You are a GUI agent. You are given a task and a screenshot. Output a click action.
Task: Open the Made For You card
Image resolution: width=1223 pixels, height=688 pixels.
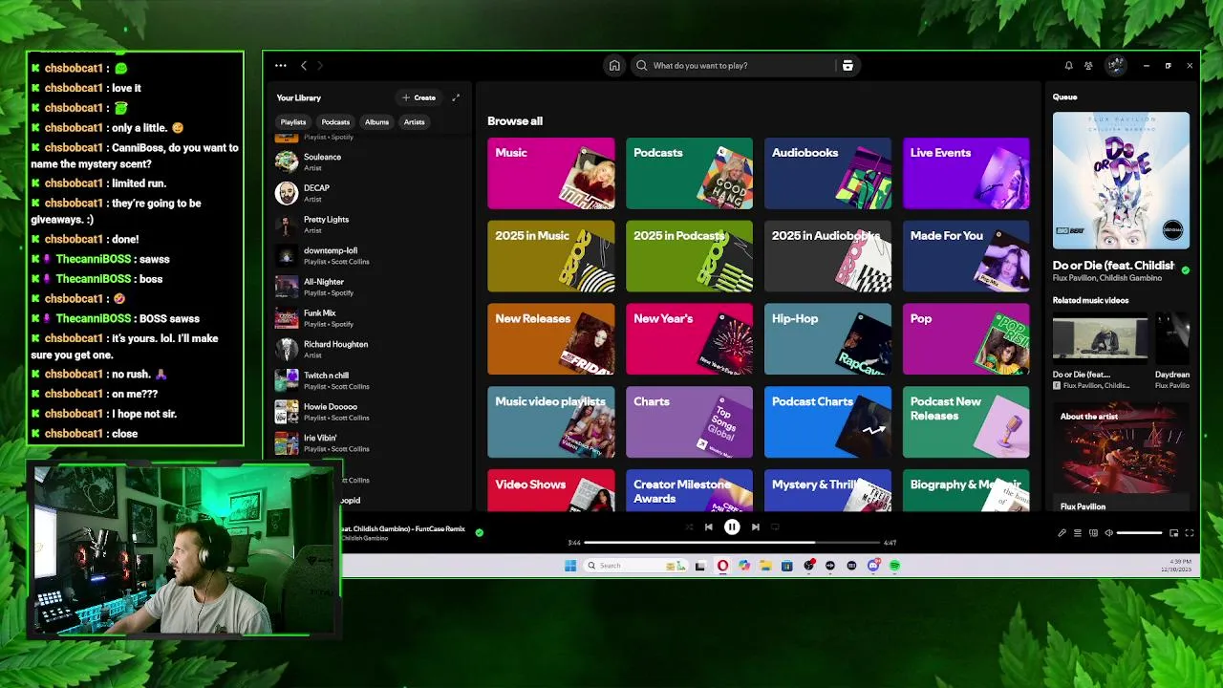point(966,256)
